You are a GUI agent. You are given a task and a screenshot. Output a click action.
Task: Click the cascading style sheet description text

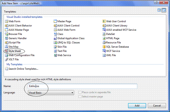click(38, 80)
